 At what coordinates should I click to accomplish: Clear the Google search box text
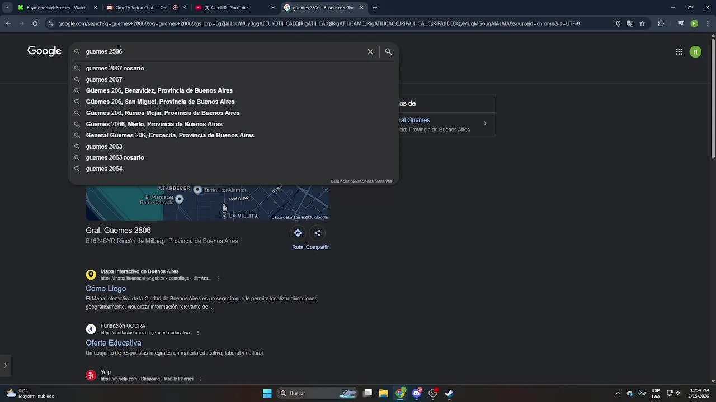tap(370, 51)
